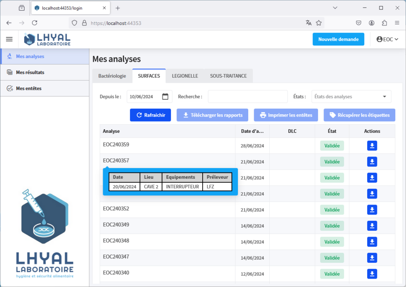Image resolution: width=406 pixels, height=287 pixels.
Task: Open a new browser tab
Action: [x=117, y=8]
